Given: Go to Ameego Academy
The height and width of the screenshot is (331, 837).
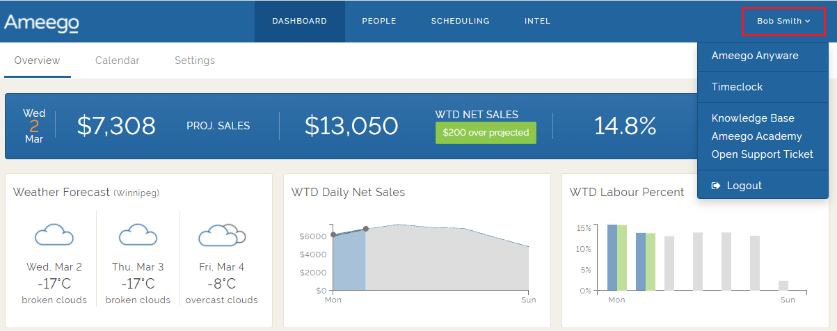Looking at the screenshot, I should click(x=756, y=136).
